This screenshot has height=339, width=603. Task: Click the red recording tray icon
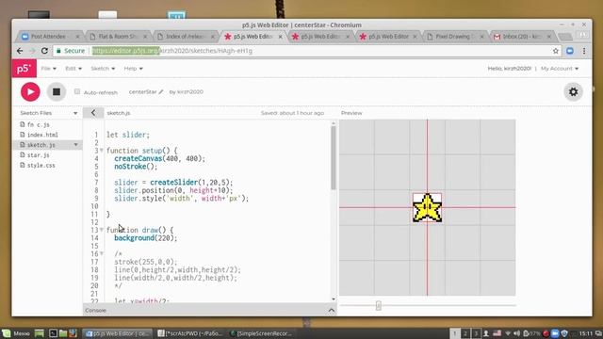[546, 333]
